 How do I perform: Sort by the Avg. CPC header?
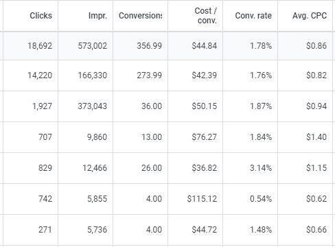pyautogui.click(x=310, y=16)
